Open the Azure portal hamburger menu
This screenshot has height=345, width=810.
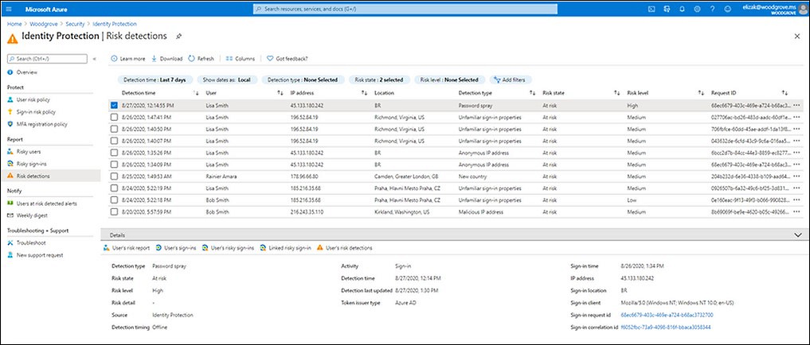click(x=8, y=9)
